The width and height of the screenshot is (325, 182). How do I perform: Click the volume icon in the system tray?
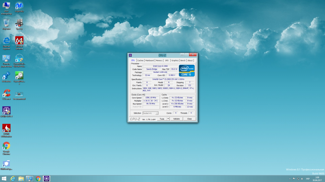(302, 179)
